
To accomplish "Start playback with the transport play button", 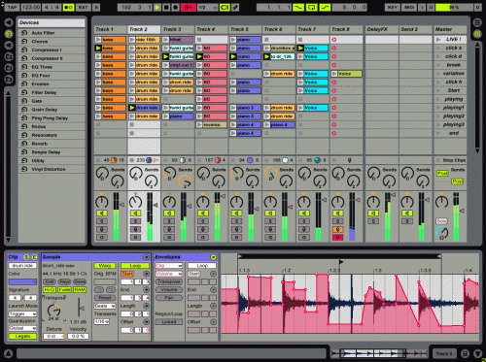I will pos(157,7).
